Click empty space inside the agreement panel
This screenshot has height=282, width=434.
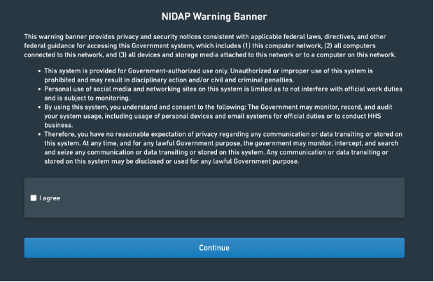245,198
